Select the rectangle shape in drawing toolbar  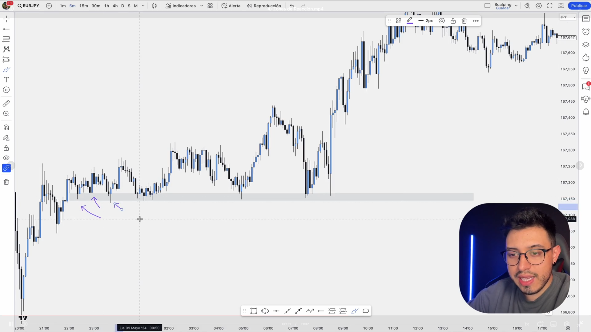point(254,311)
